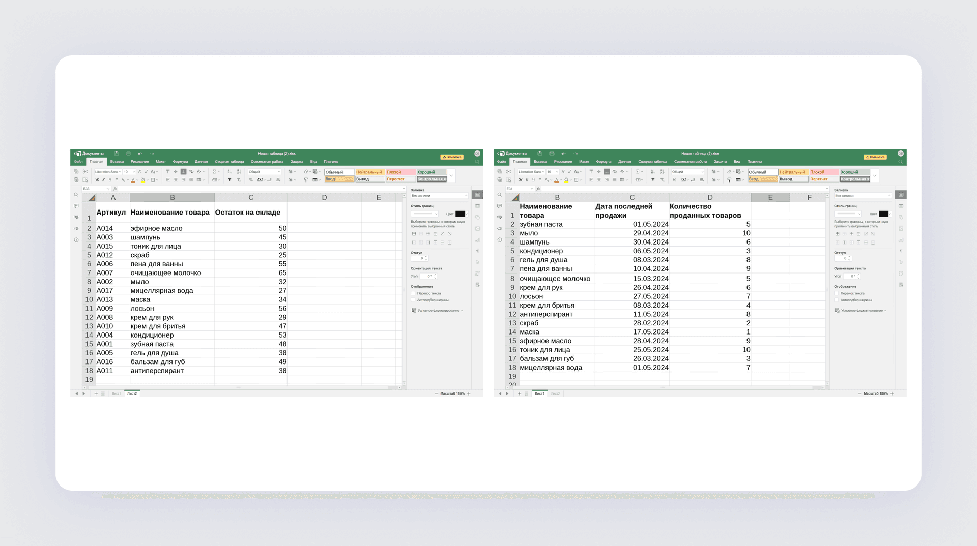Click the Cut scissors icon in left window
This screenshot has height=546, width=977.
(85, 172)
